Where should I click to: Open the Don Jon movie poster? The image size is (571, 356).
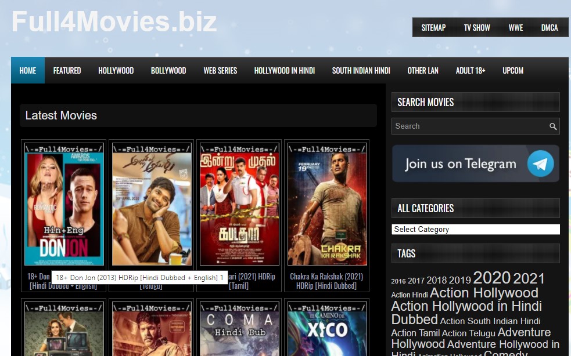point(64,204)
